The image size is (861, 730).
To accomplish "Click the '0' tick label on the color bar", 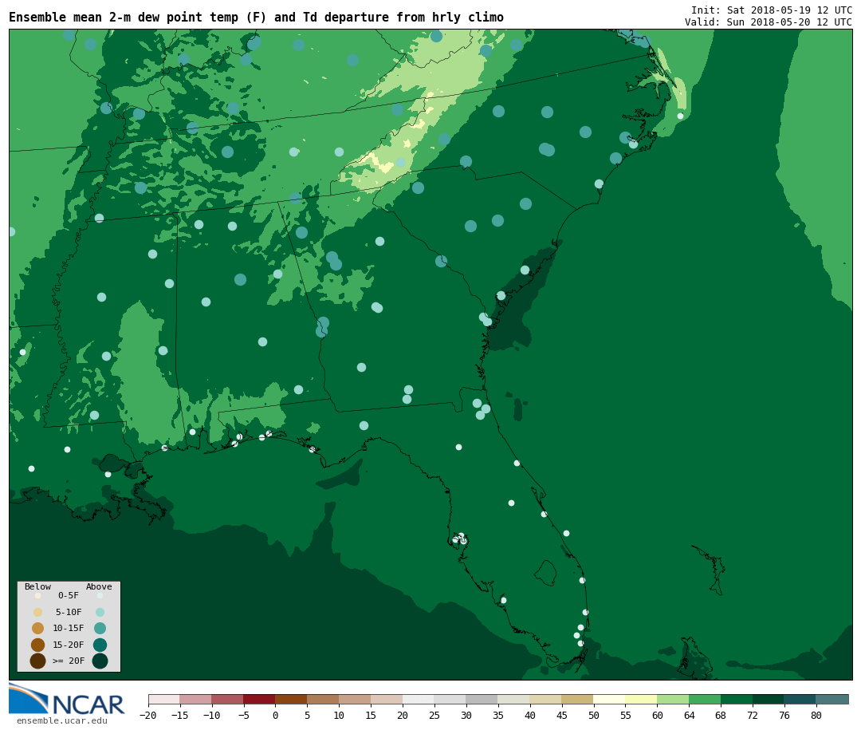I will tap(276, 715).
